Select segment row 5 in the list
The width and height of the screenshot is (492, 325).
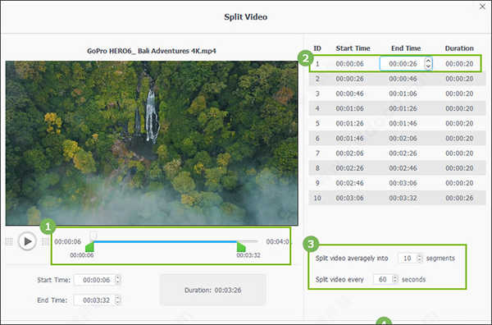pos(397,123)
